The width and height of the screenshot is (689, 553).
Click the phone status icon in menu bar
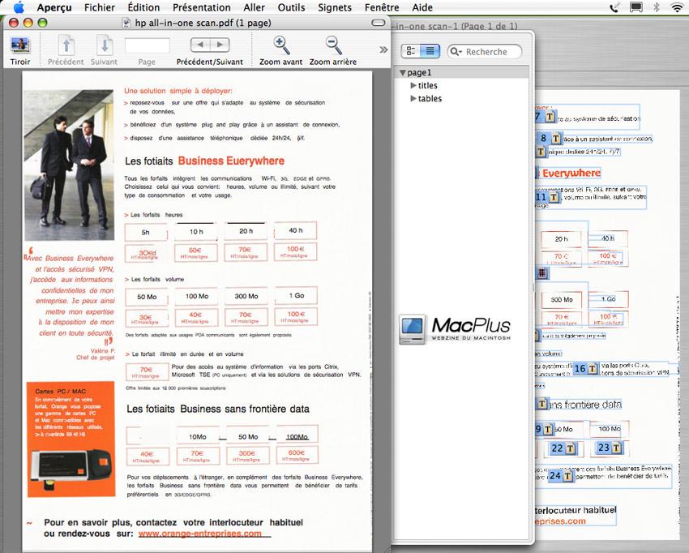[x=615, y=7]
